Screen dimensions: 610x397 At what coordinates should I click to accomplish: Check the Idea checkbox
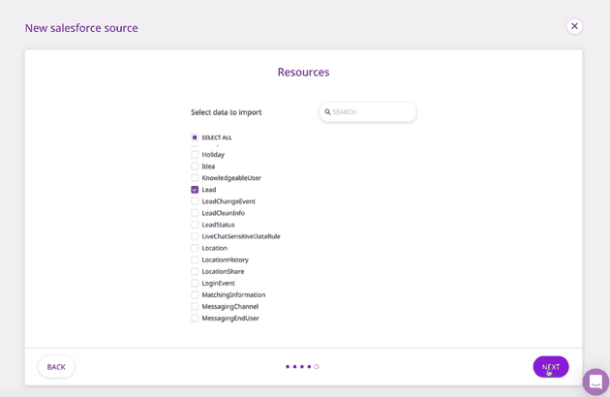coord(195,167)
